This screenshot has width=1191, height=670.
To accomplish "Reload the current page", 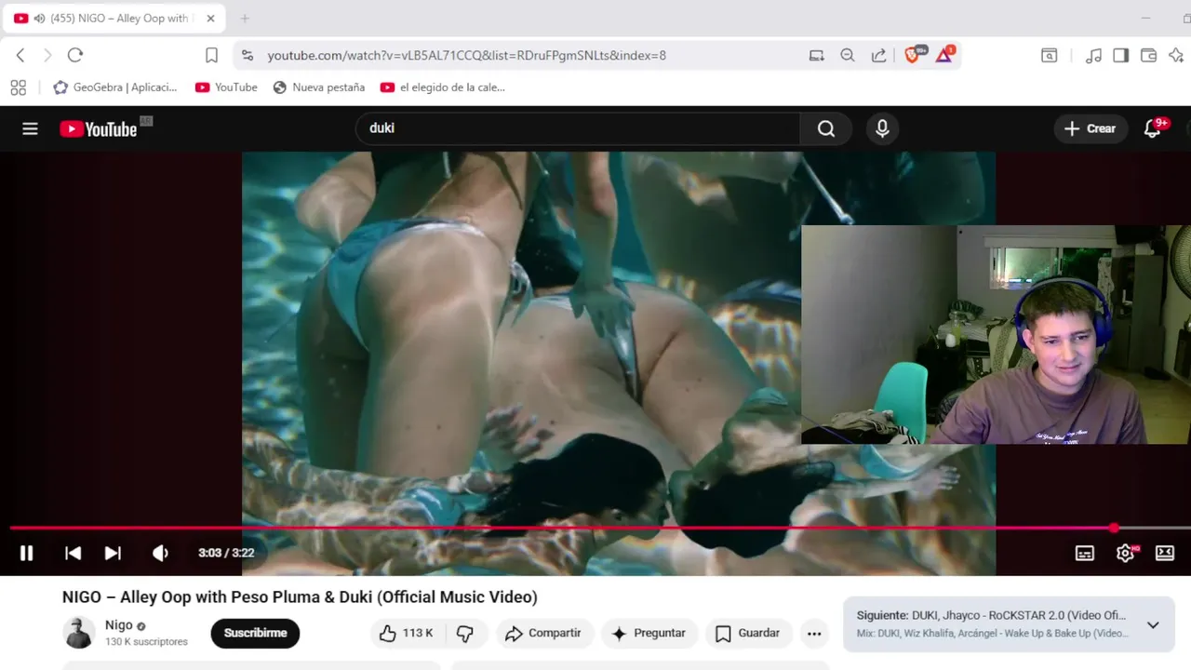I will [75, 56].
